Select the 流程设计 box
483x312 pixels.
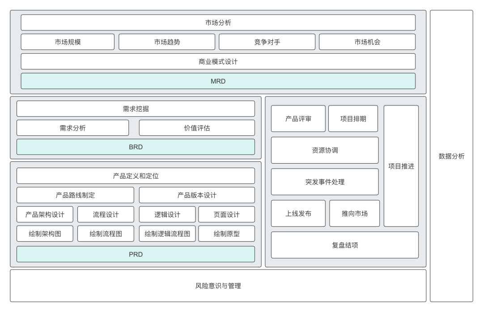(x=106, y=215)
